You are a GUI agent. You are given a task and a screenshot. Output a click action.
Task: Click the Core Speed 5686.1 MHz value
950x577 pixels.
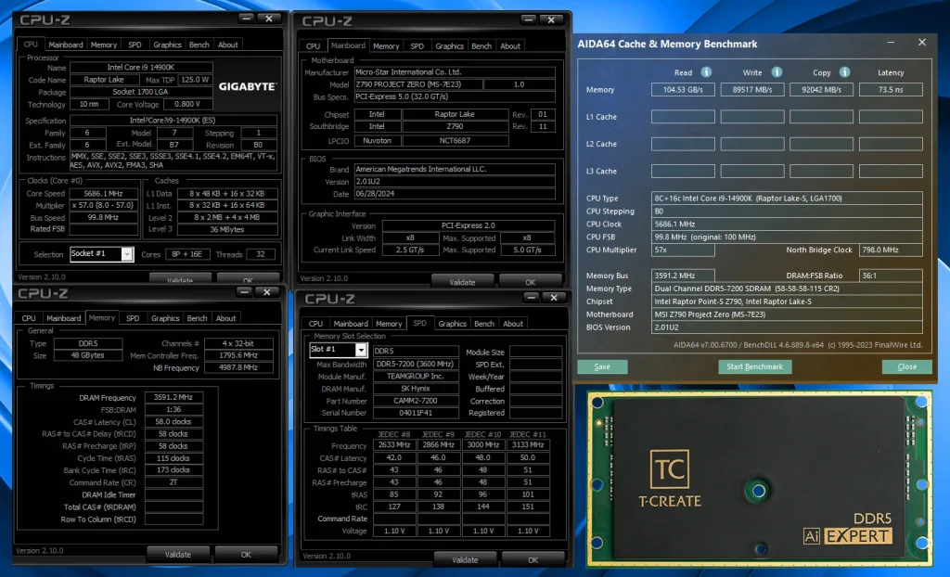103,193
